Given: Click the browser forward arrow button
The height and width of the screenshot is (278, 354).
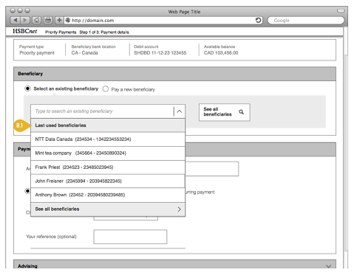Looking at the screenshot, I should [25, 20].
